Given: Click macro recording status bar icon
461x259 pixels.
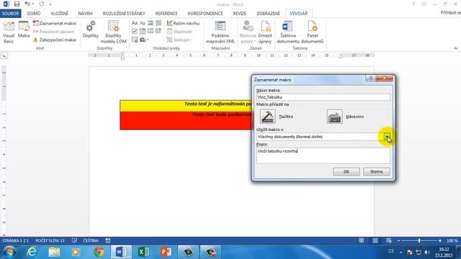Looking at the screenshot, I should (108, 240).
